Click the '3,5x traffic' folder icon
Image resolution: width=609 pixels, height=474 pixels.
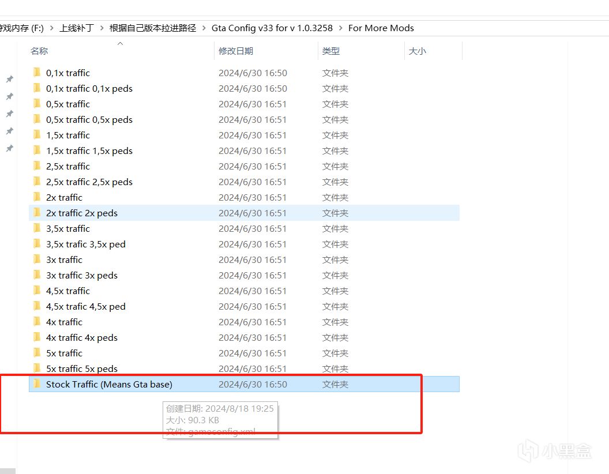[37, 228]
